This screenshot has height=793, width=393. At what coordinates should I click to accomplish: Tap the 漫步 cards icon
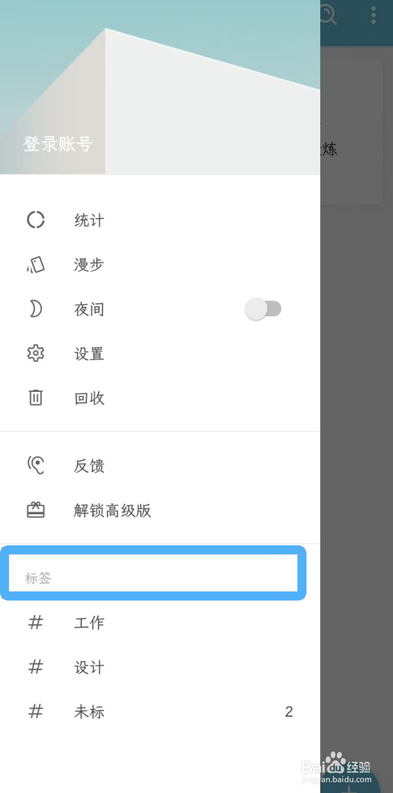click(36, 264)
